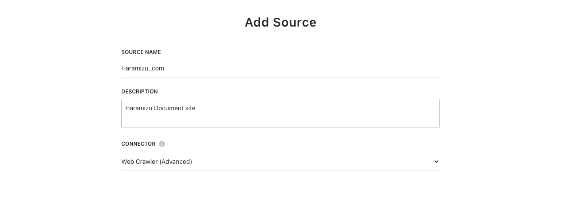Click the 'Haramizu Document site' description text
The image size is (577, 213).
tap(160, 108)
